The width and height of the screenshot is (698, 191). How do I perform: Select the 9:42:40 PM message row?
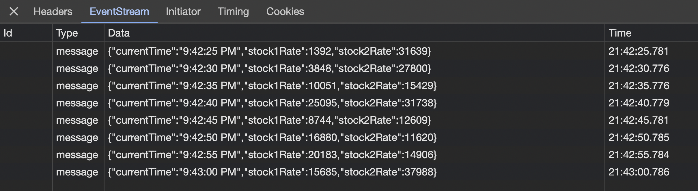click(272, 103)
